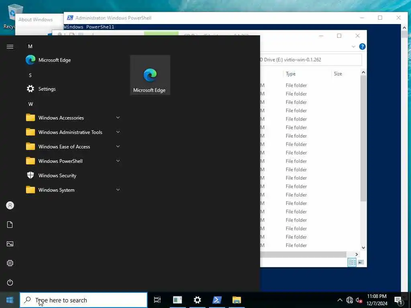This screenshot has width=411, height=308.
Task: Switch Explorer to details view icon
Action: tap(352, 262)
